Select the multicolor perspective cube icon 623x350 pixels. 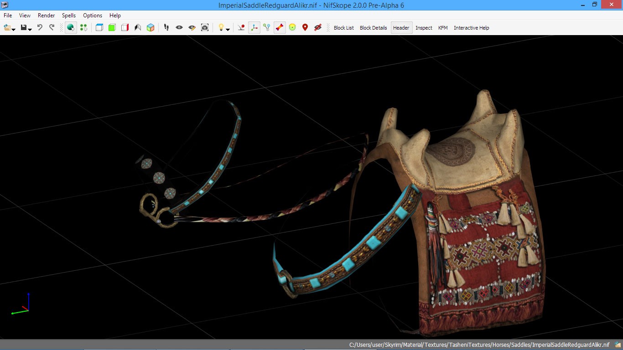pos(151,28)
